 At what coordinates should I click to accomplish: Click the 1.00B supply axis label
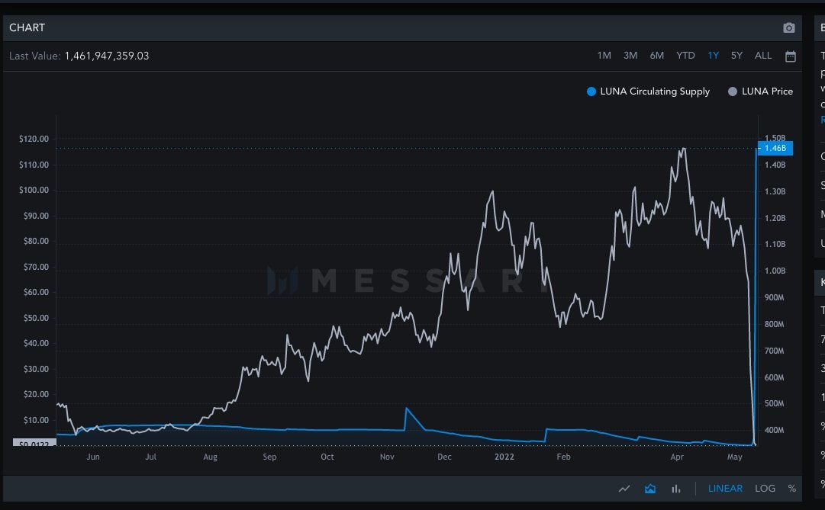pyautogui.click(x=775, y=271)
